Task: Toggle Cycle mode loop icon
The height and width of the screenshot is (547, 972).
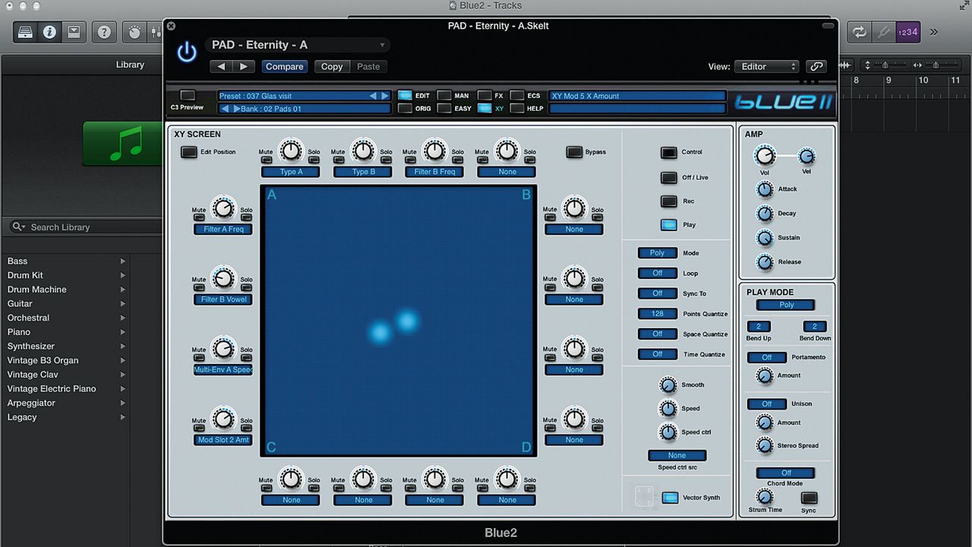Action: click(859, 32)
